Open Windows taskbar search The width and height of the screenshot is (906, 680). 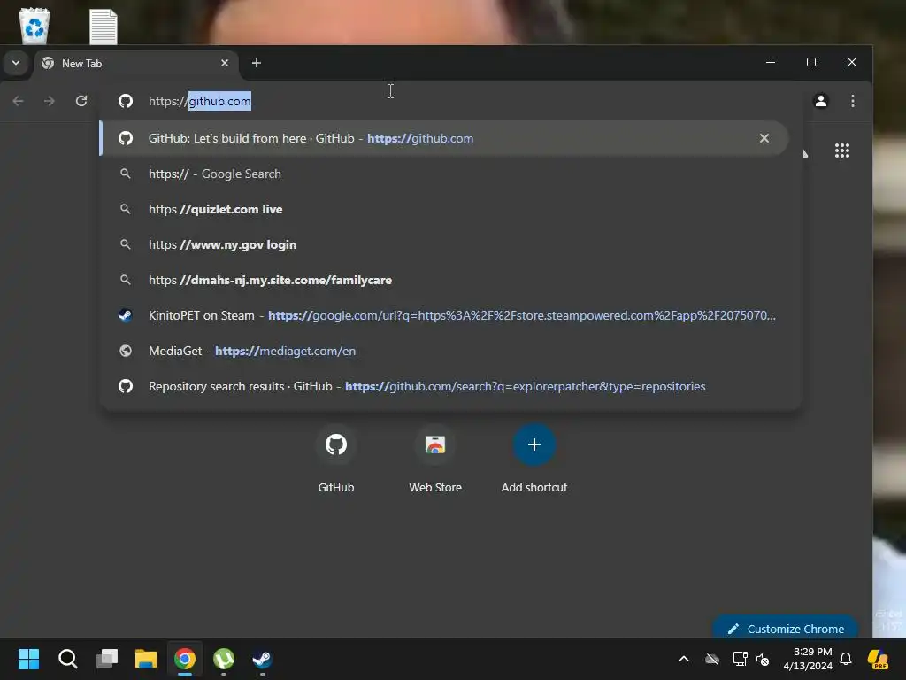tap(67, 659)
